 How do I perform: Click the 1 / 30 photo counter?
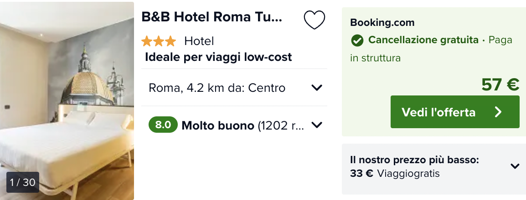pos(23,182)
